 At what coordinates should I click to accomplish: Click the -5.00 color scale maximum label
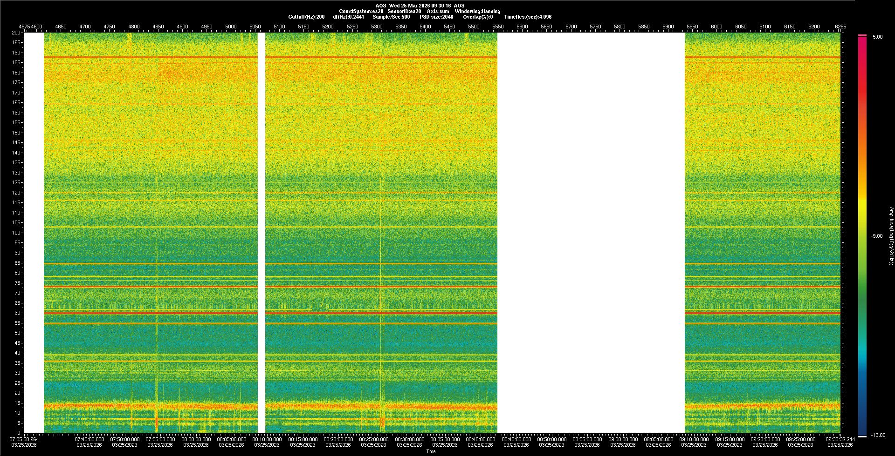(877, 37)
